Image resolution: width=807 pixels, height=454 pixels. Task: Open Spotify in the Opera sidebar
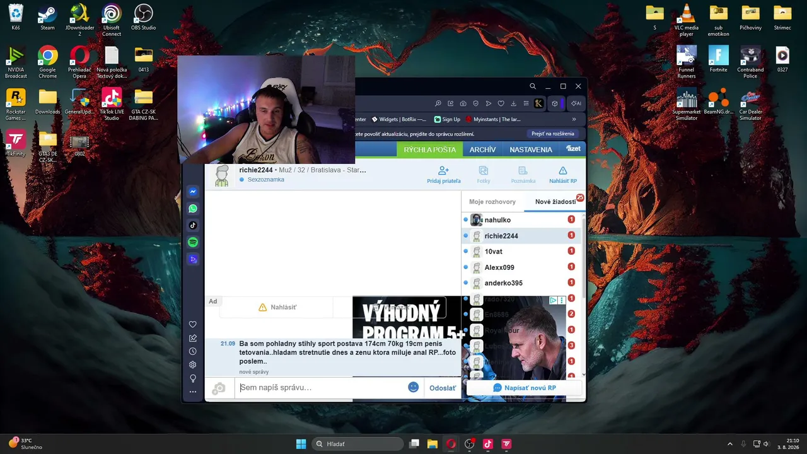tap(193, 242)
